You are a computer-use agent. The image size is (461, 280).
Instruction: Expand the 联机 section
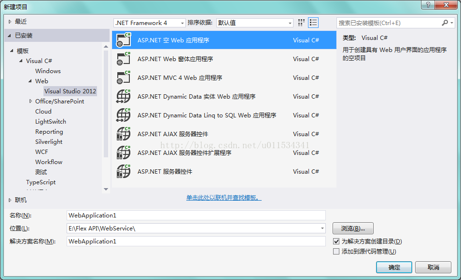tap(10, 200)
